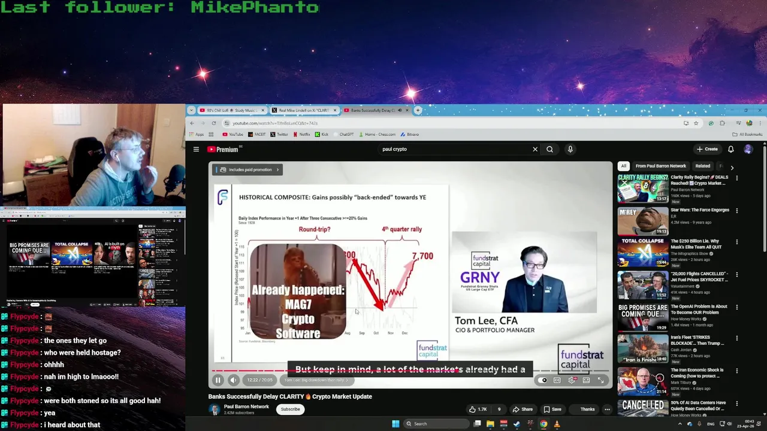This screenshot has width=767, height=431.
Task: Toggle the autoplay switch in player
Action: [x=542, y=380]
